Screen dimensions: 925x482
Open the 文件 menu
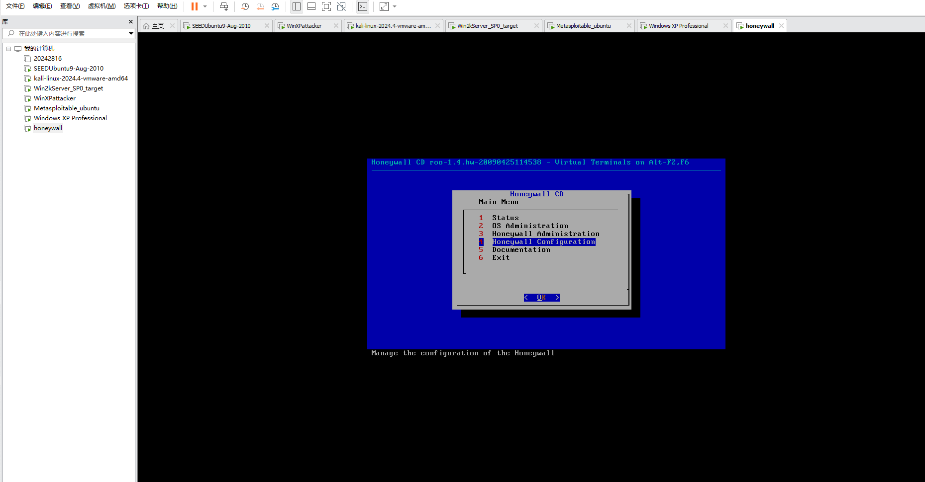pyautogui.click(x=15, y=6)
